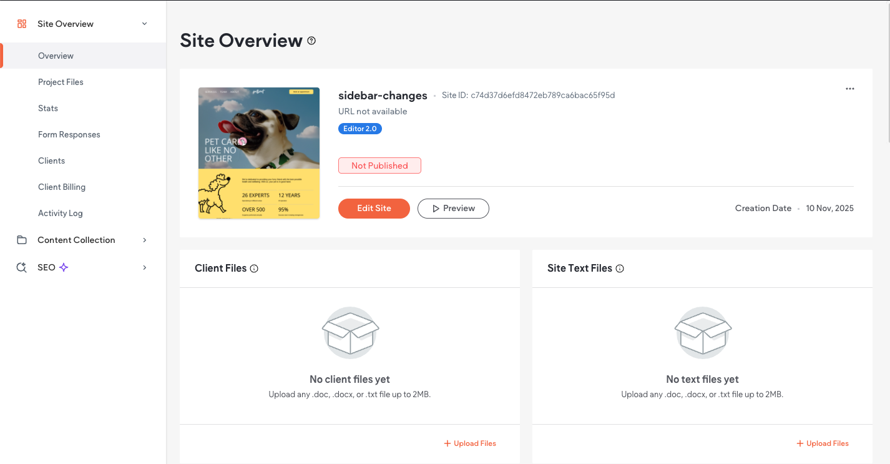Select Overview in the sidebar

[x=83, y=56]
